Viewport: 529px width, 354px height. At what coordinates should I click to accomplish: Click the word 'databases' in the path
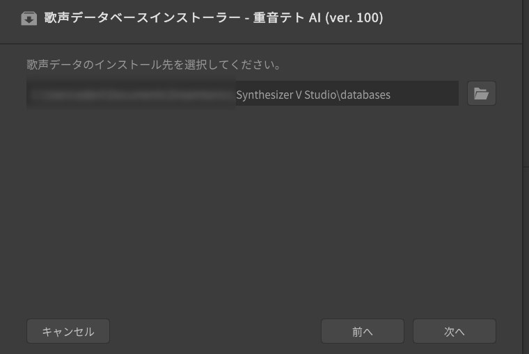pyautogui.click(x=365, y=95)
